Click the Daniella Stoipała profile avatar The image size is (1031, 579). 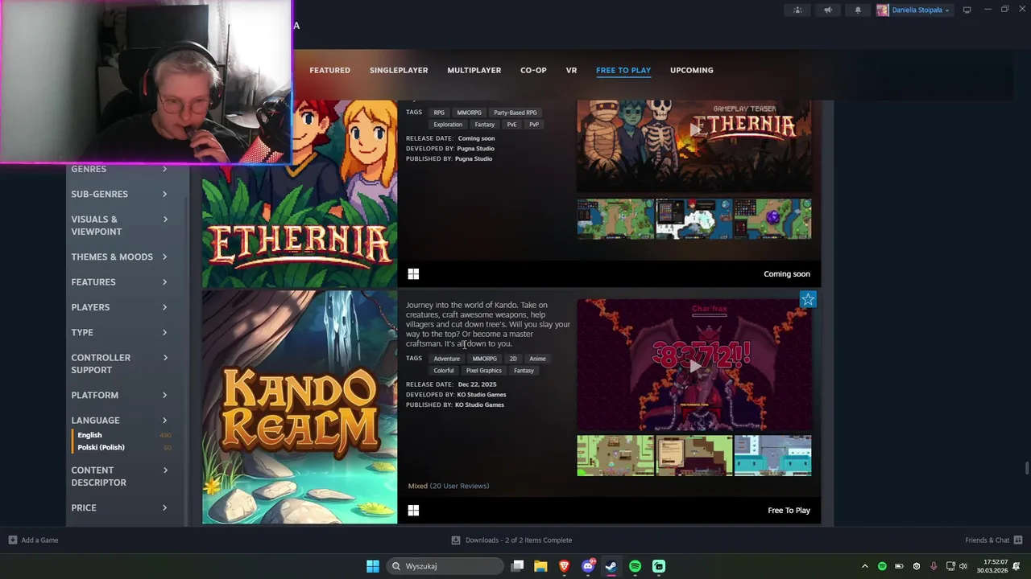coord(883,10)
